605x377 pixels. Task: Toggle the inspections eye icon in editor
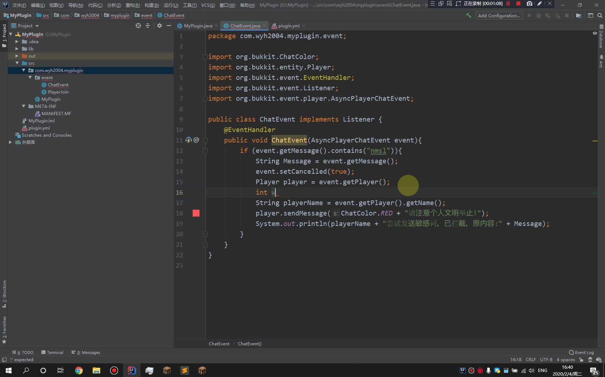click(595, 33)
